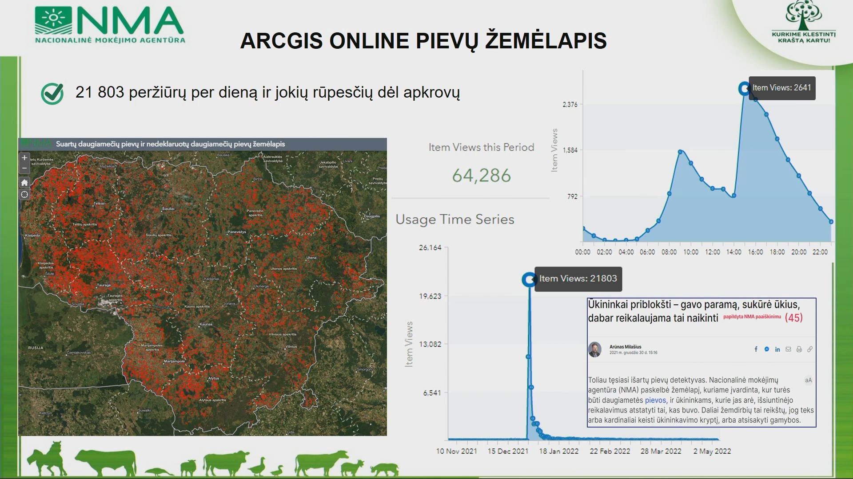Open author Arūnas Milašius profile name
The width and height of the screenshot is (853, 479).
pos(625,347)
